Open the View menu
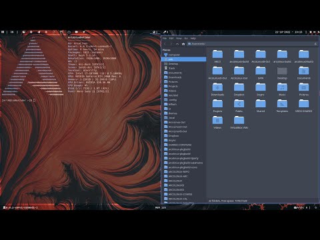The height and width of the screenshot is (240, 320). coord(179,39)
